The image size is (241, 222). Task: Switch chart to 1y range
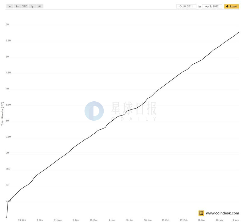click(x=32, y=6)
